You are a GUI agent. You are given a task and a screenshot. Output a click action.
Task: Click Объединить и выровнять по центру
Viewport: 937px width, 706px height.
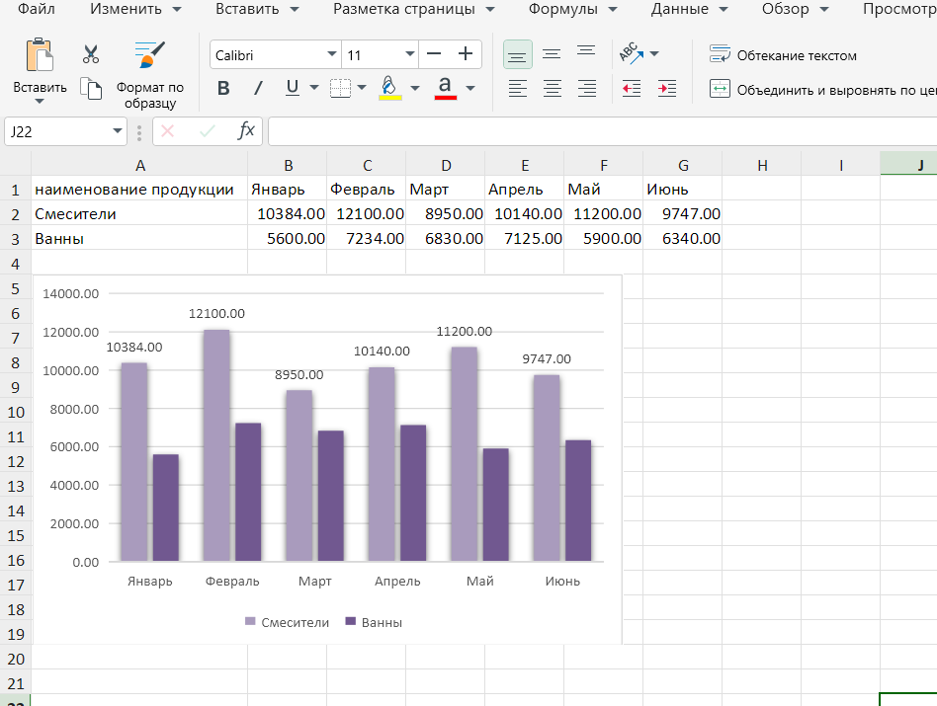pyautogui.click(x=822, y=90)
